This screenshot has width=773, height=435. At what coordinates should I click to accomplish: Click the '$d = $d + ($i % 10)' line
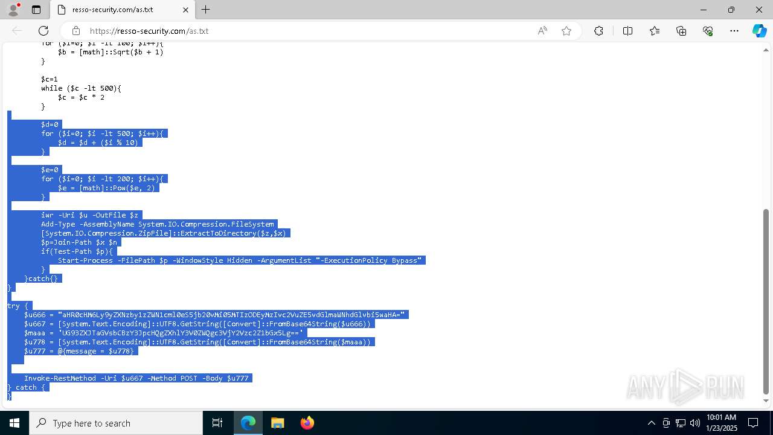[98, 143]
